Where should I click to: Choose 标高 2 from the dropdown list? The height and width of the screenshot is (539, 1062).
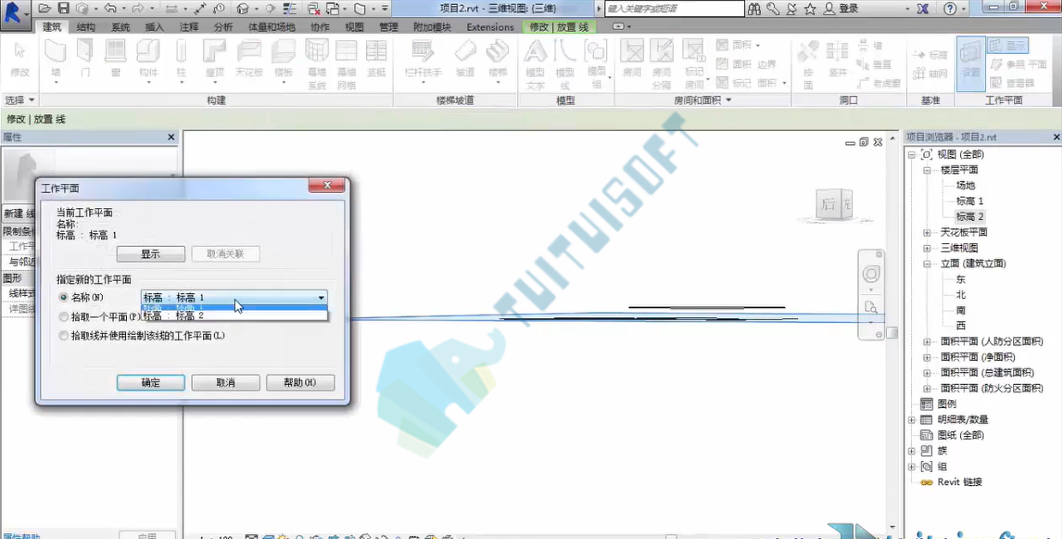pyautogui.click(x=234, y=316)
